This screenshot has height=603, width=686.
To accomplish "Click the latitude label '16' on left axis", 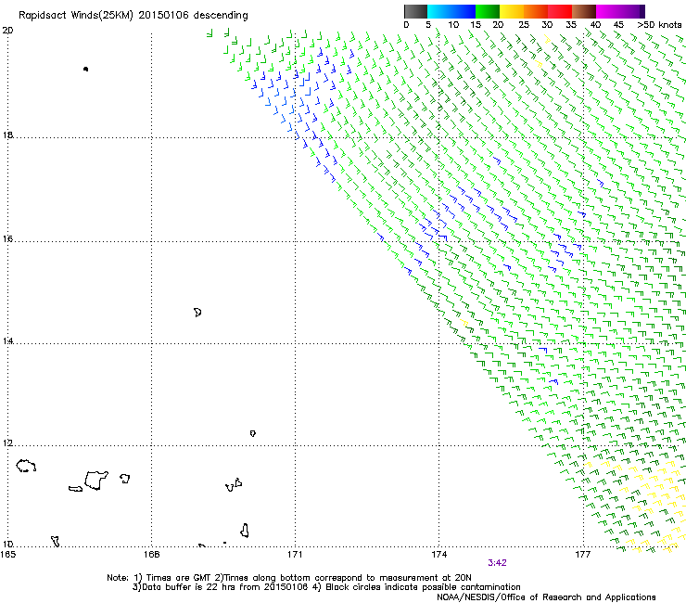I will [7, 238].
